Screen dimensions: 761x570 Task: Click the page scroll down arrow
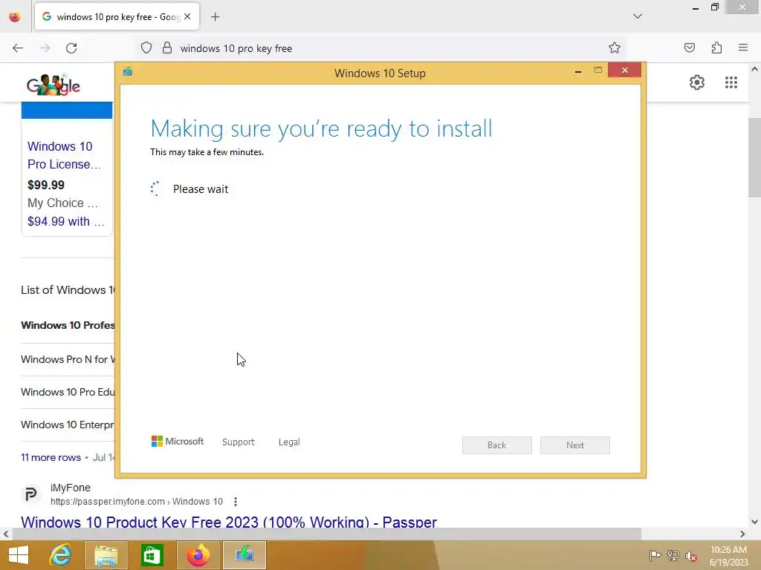[x=754, y=522]
